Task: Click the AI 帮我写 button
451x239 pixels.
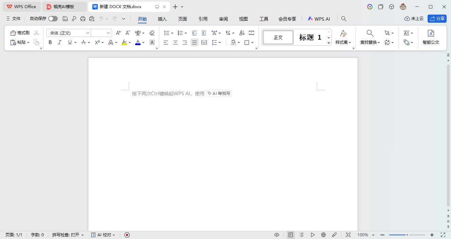Action: 219,93
